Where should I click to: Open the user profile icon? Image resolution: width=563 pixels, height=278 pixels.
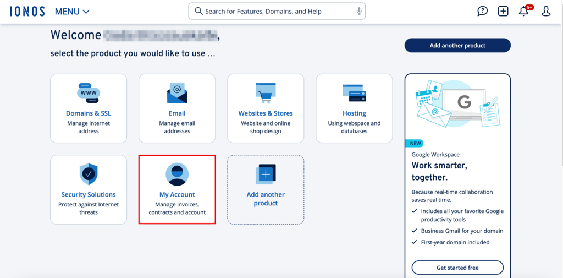click(x=545, y=11)
